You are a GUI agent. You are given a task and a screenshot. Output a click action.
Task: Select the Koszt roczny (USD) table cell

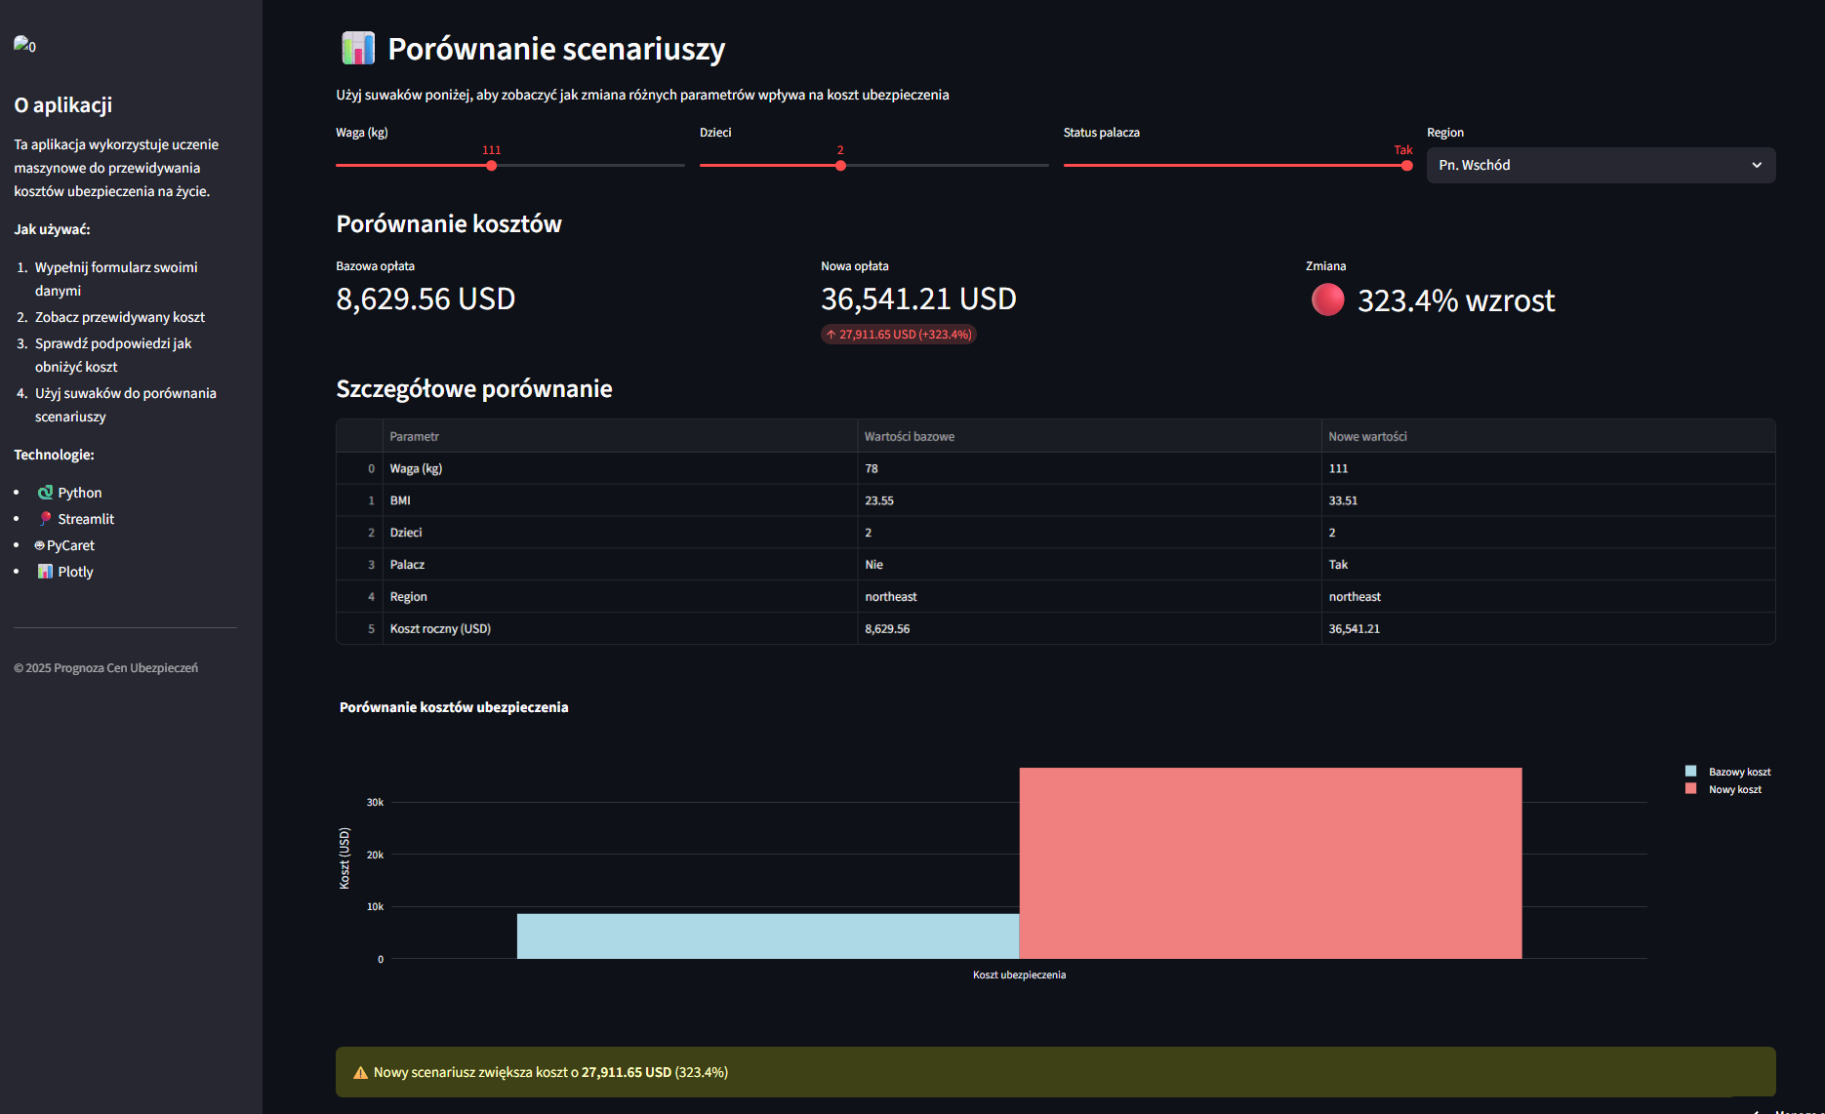(x=440, y=629)
